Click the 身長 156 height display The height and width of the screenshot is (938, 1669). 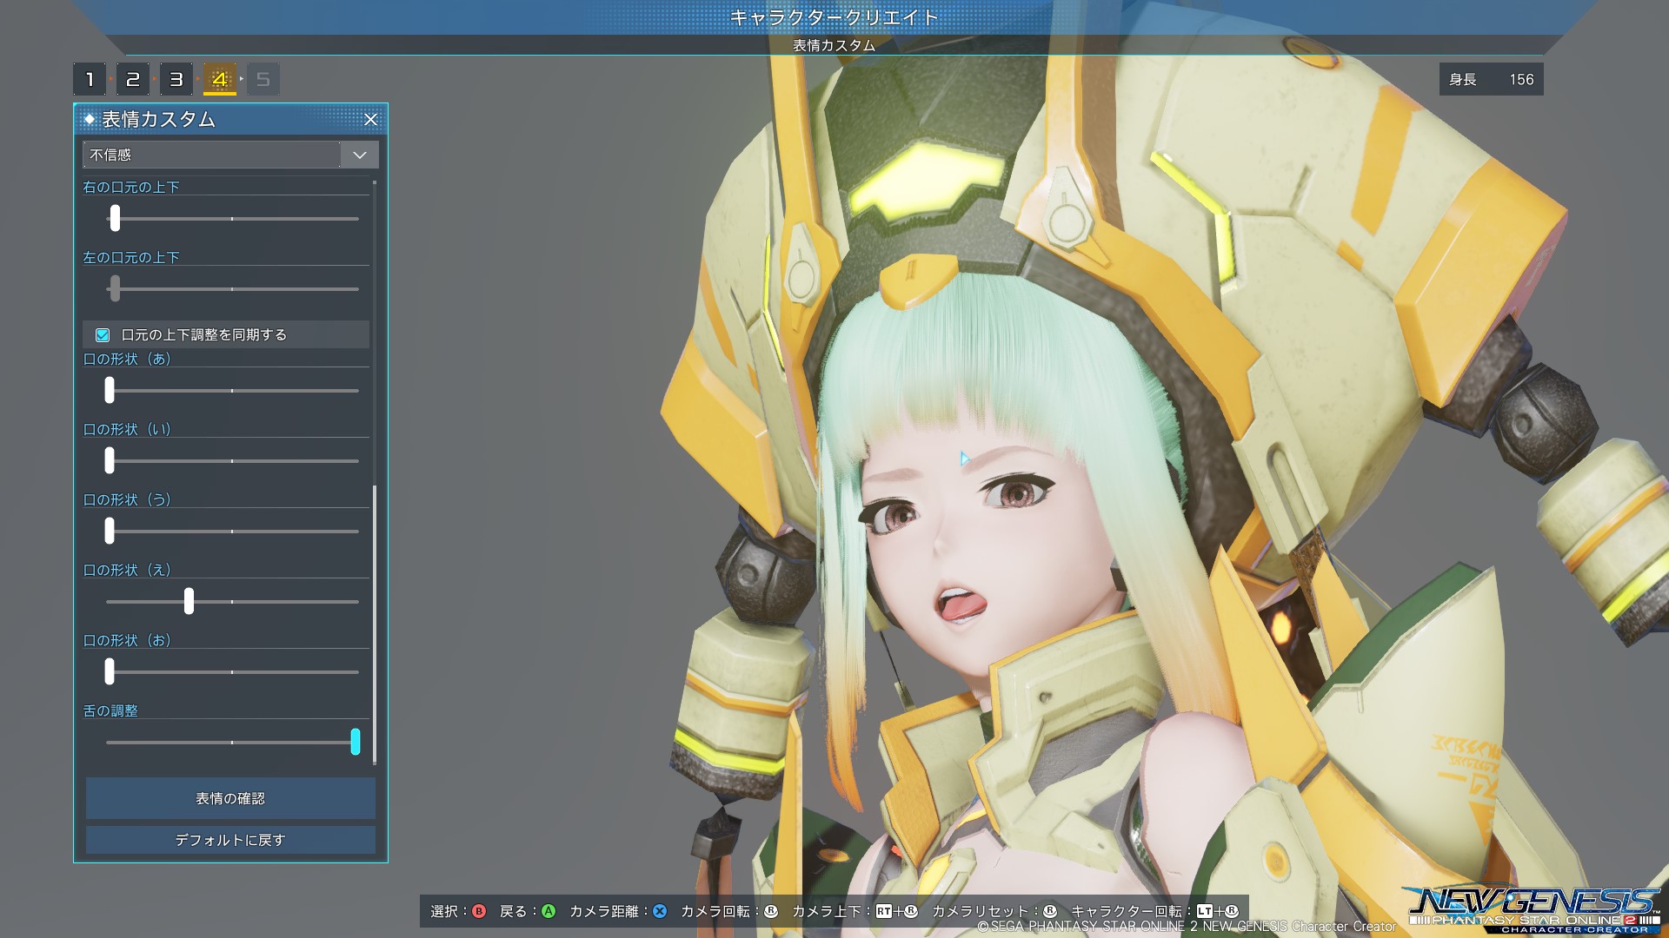coord(1491,80)
